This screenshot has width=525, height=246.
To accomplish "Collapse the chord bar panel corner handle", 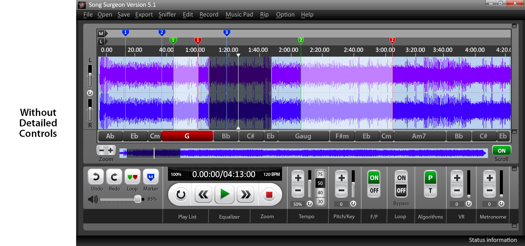I will [514, 132].
